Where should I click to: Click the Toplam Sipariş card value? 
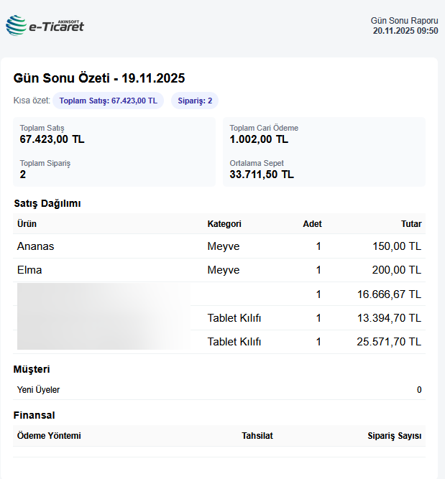pyautogui.click(x=23, y=175)
